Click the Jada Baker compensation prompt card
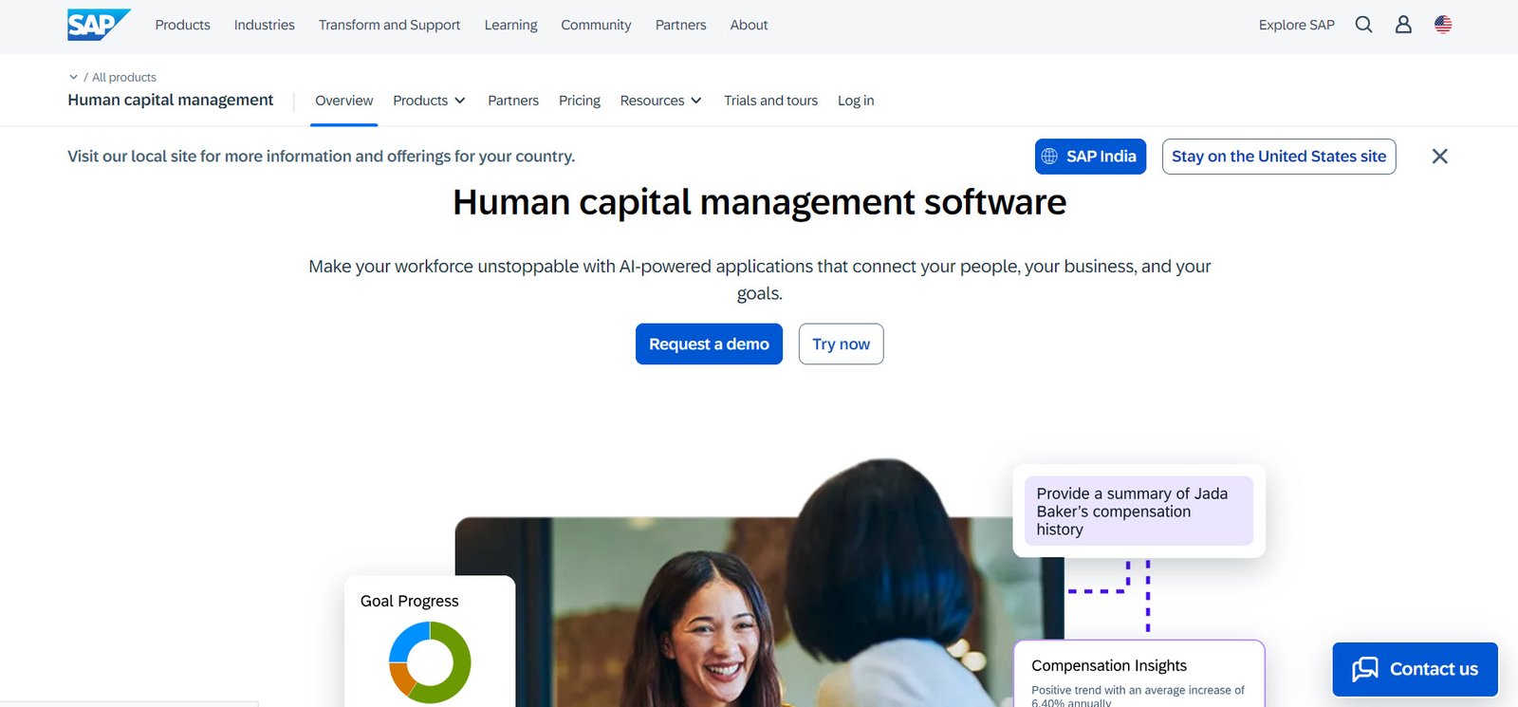 tap(1138, 511)
